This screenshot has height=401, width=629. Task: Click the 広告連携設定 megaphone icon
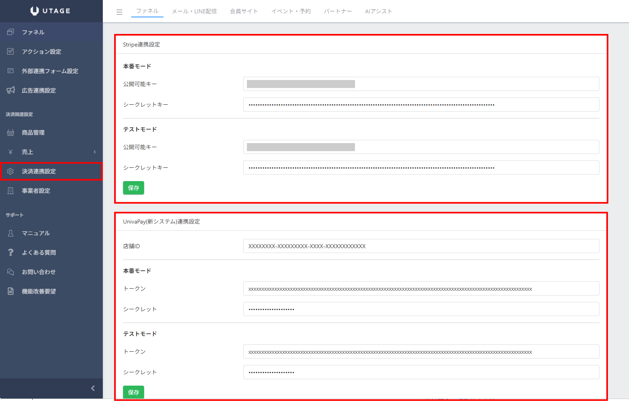tap(11, 90)
